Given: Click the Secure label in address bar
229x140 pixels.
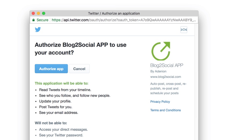Looking at the screenshot, I should pos(42,20).
